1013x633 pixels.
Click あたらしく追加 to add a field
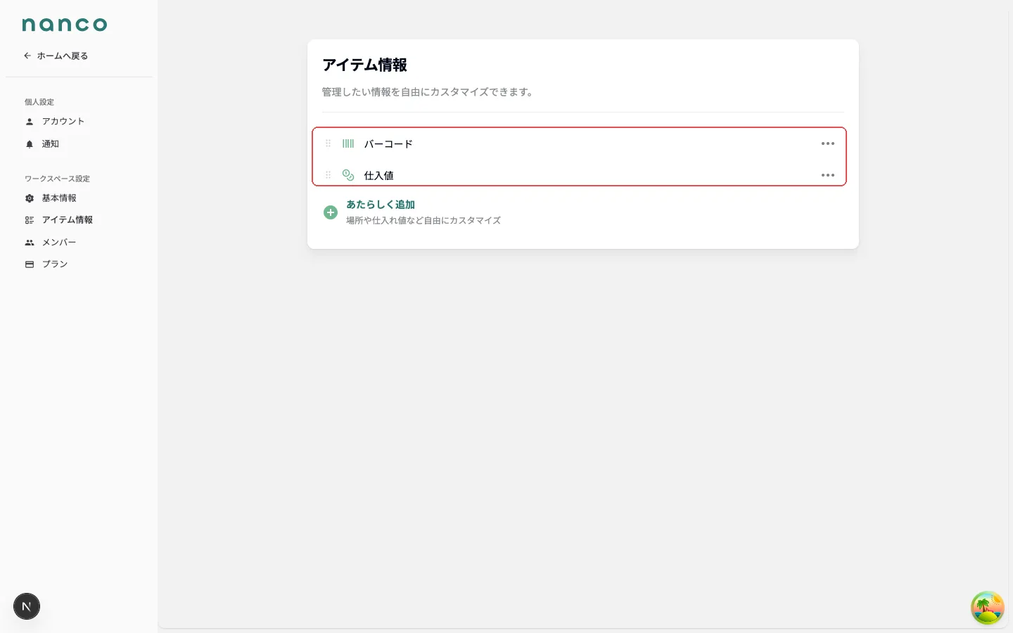(381, 205)
